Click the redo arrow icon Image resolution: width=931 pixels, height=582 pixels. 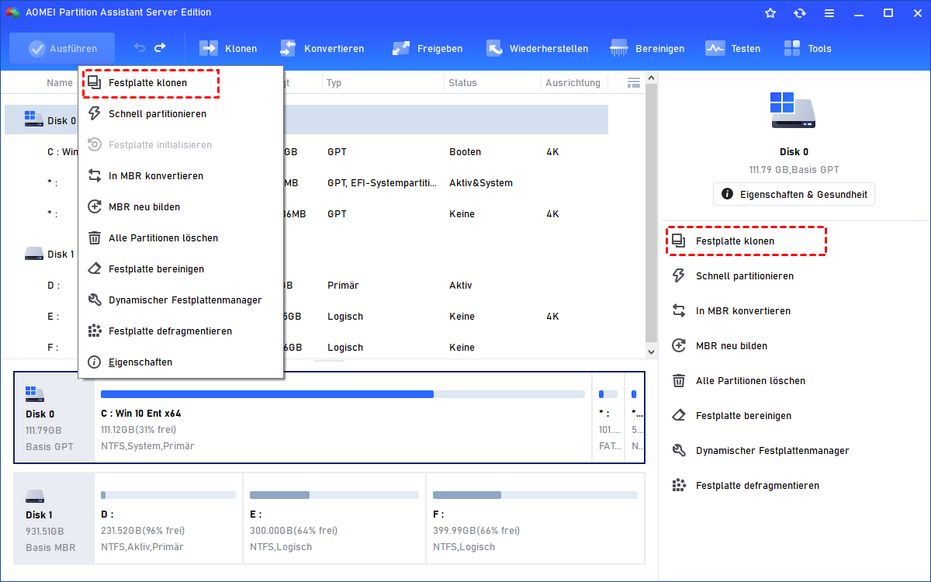pos(160,48)
